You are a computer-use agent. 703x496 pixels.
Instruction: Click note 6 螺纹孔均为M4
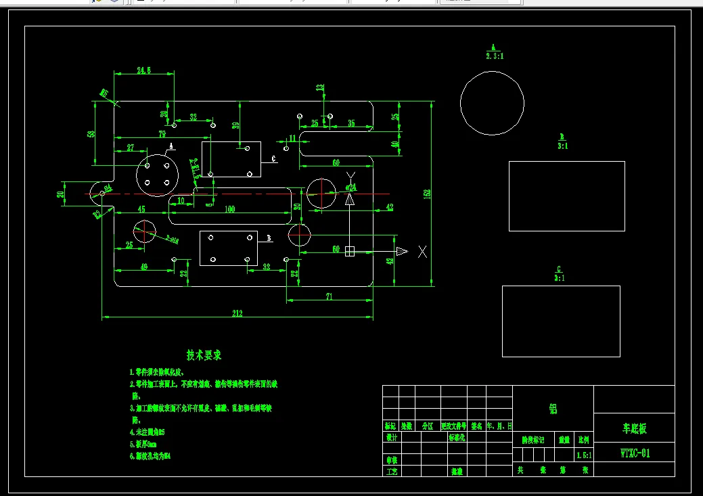[150, 456]
